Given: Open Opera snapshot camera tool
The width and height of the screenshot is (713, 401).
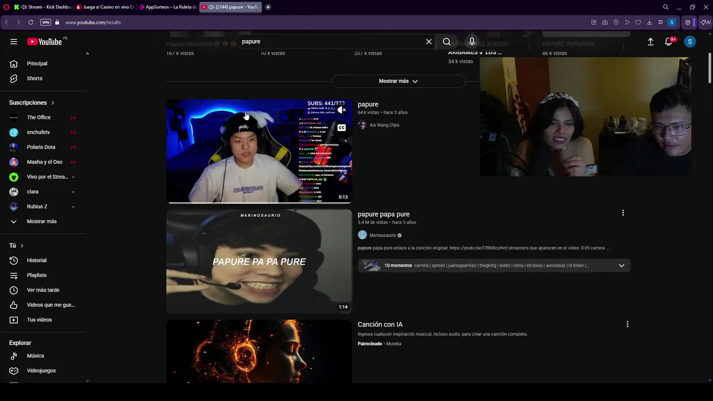Looking at the screenshot, I should (x=605, y=22).
